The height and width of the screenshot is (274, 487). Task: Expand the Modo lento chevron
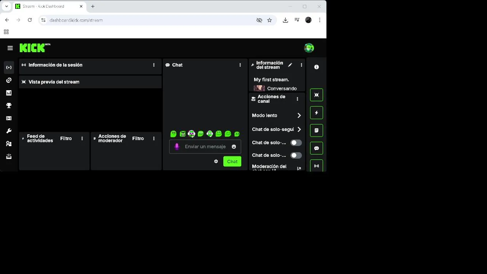point(299,115)
